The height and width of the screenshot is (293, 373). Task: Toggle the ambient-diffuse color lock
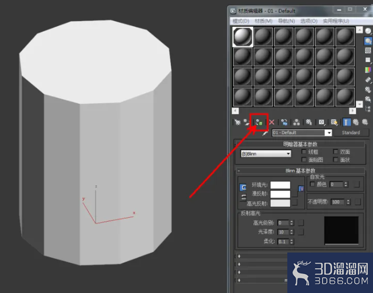point(243,188)
